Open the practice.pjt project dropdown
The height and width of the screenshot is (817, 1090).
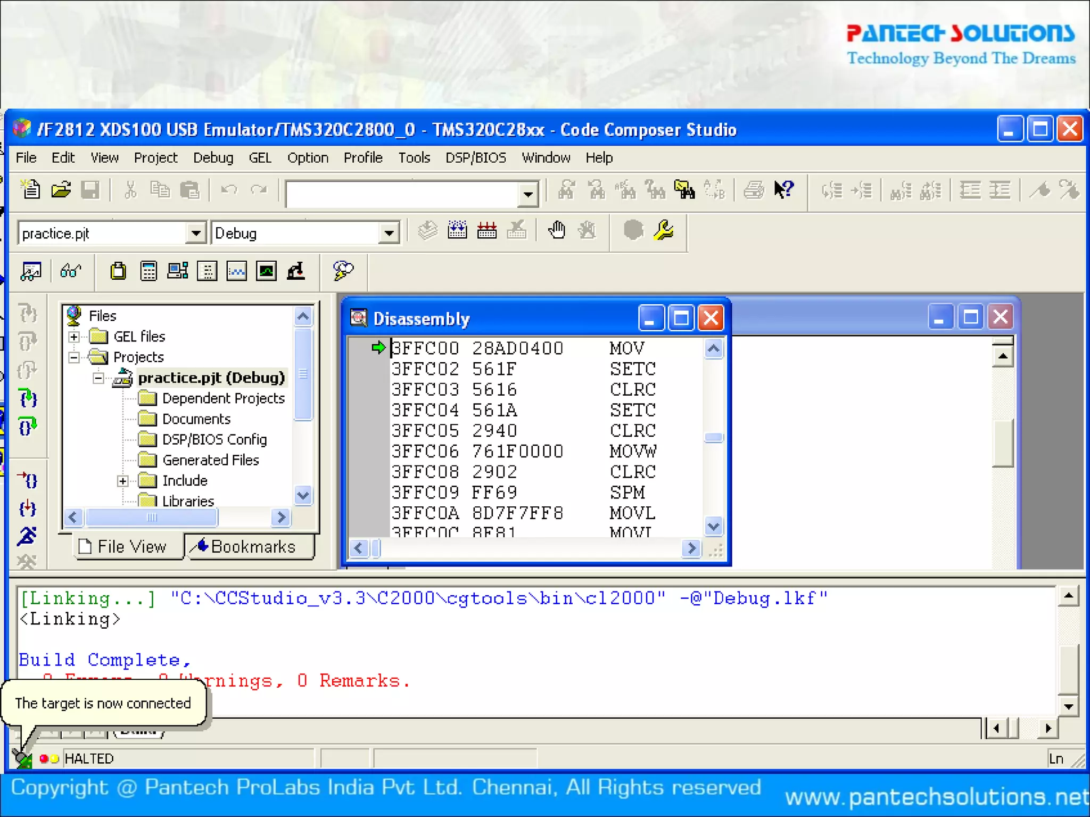pyautogui.click(x=196, y=234)
